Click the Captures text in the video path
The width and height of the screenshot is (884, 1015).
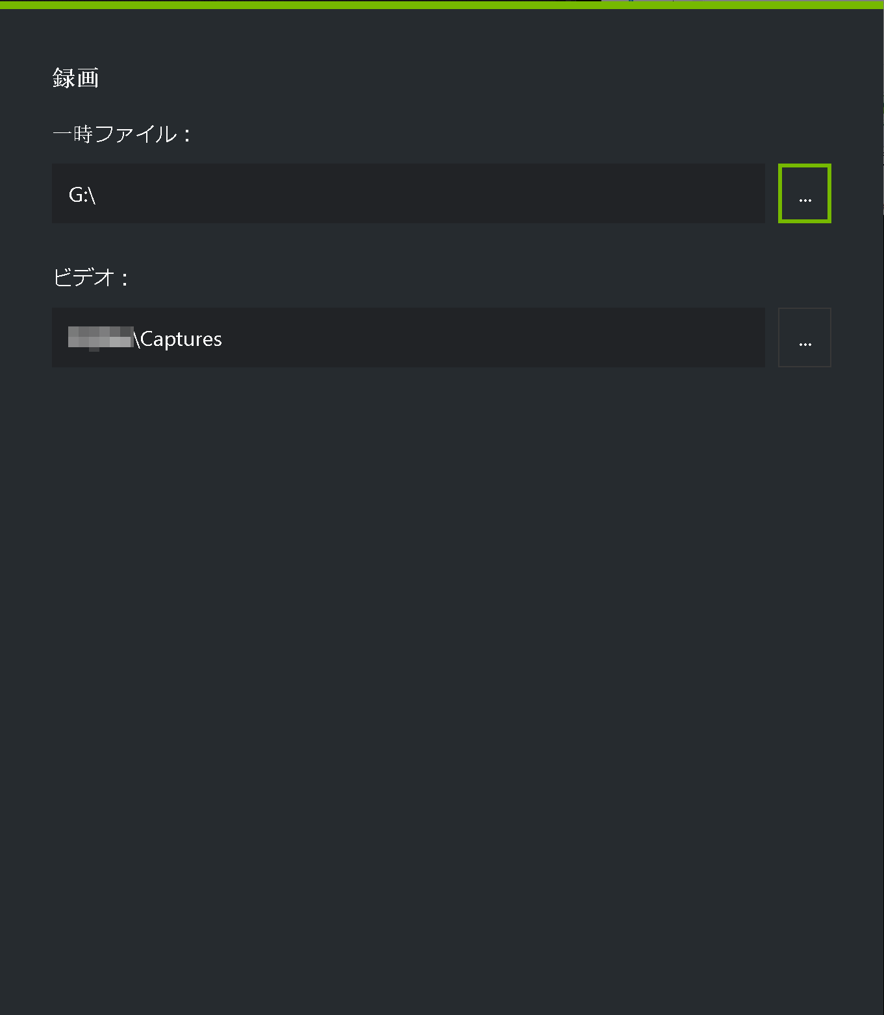point(182,338)
